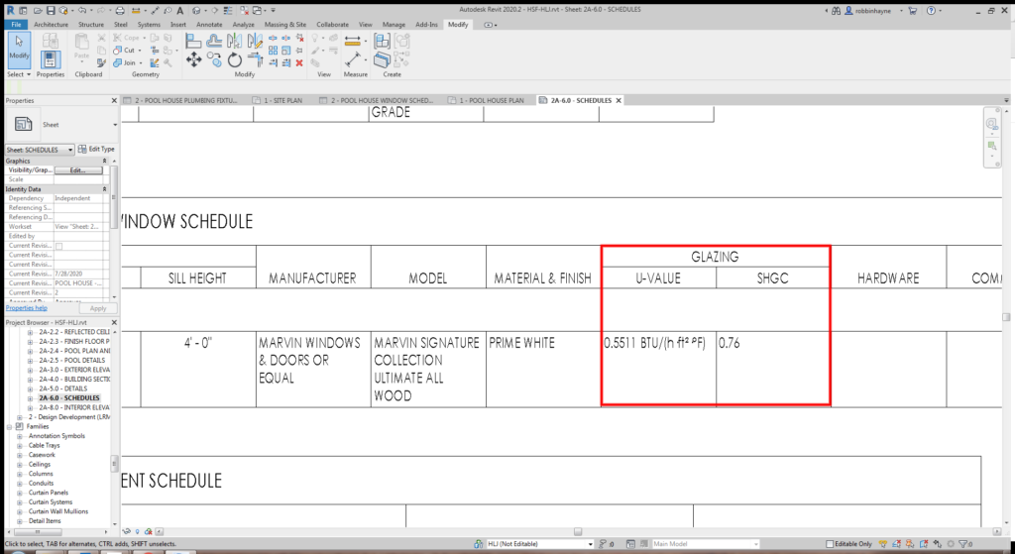Click the Match Type Properties paintbrush icon
This screenshot has width=1015, height=554.
tap(101, 62)
